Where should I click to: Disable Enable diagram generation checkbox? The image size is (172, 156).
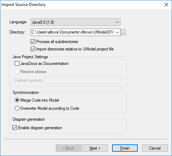14,128
